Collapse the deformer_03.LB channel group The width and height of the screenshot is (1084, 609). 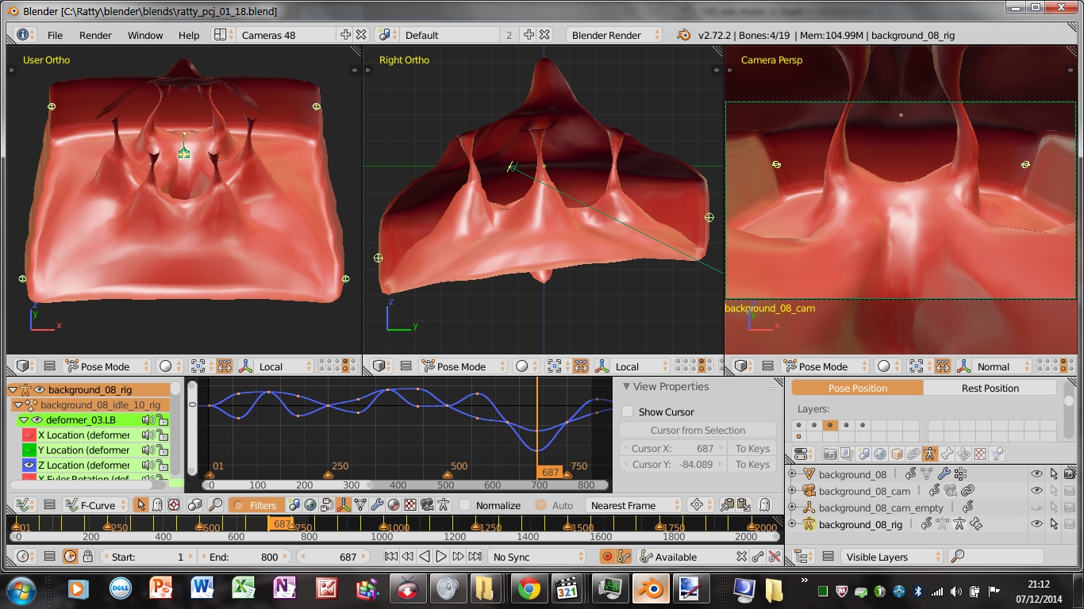pyautogui.click(x=24, y=419)
